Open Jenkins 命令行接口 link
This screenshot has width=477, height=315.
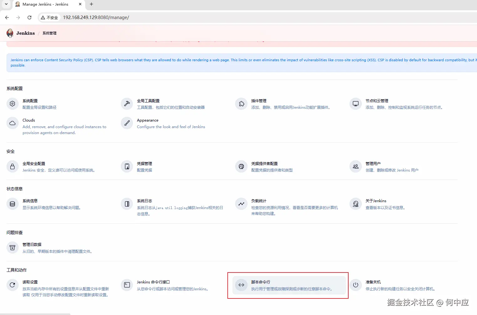click(x=153, y=282)
